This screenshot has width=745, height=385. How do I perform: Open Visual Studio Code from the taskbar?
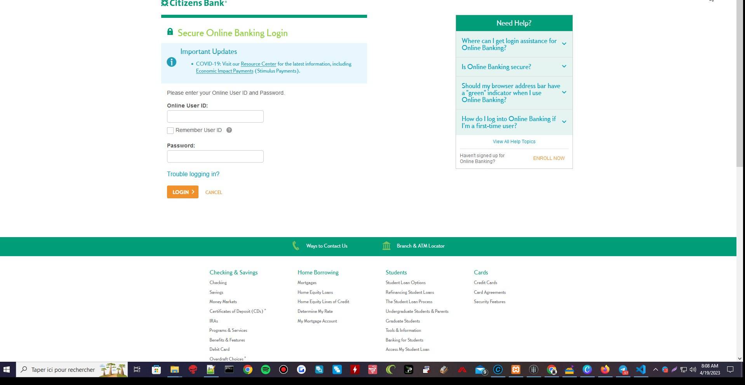coord(641,370)
